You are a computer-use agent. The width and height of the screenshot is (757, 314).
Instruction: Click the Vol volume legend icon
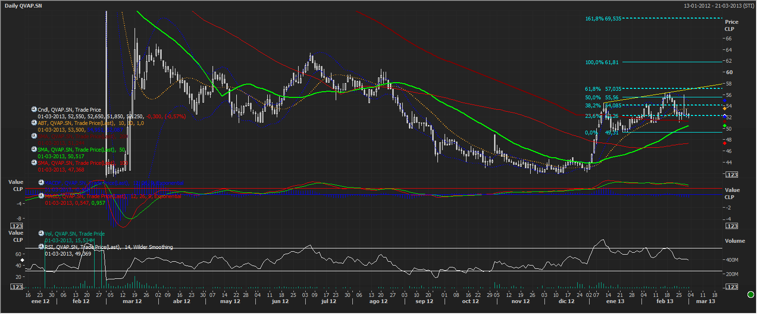point(41,233)
